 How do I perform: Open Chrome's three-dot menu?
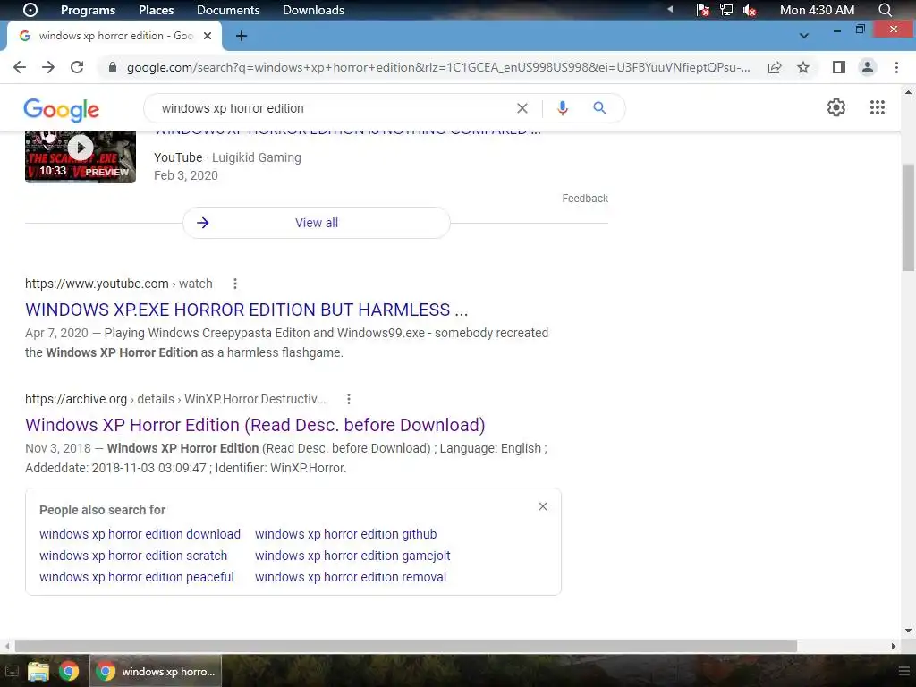[x=896, y=67]
